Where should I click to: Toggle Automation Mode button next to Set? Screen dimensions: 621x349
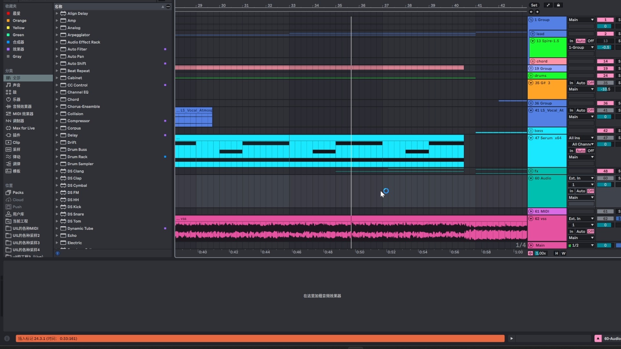click(x=548, y=5)
